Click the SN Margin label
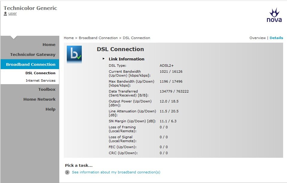 [132, 121]
